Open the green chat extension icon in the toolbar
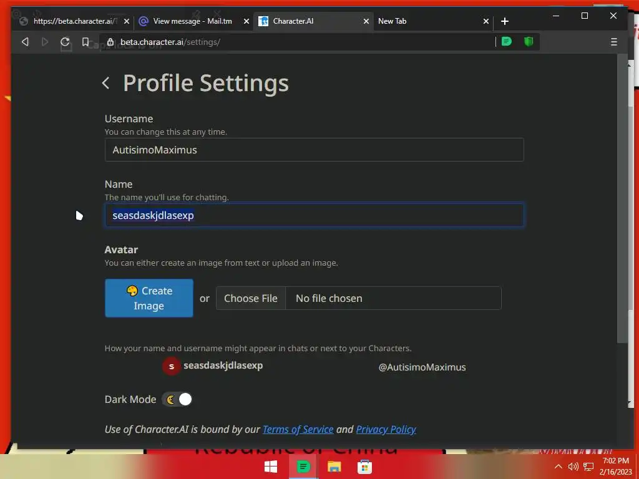This screenshot has height=479, width=639. click(x=507, y=42)
